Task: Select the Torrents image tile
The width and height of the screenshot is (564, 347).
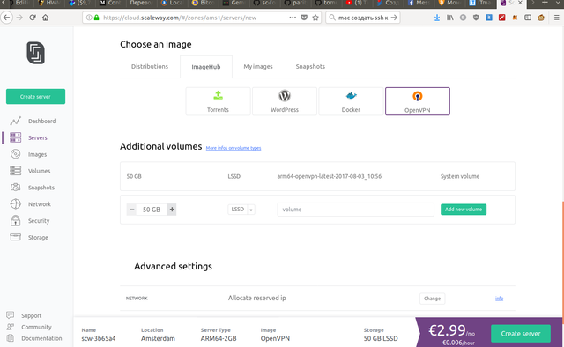Action: (218, 101)
